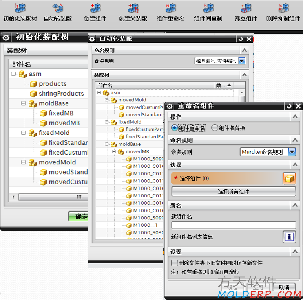303x300 pixels.
Task: Click the 新组件名 text field
Action: [233, 225]
